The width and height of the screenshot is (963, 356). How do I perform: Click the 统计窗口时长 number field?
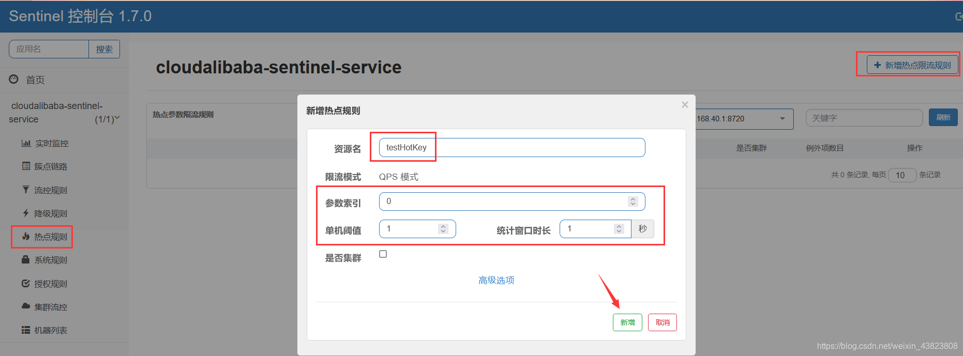(595, 229)
